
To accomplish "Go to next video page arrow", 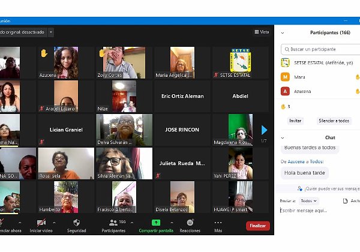I will pos(264,130).
